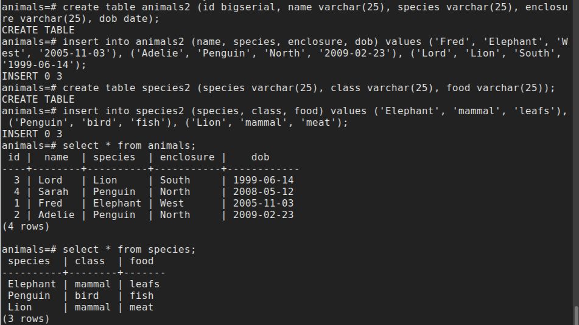
Task: Click the 'select * from animals;' command
Action: (x=129, y=146)
